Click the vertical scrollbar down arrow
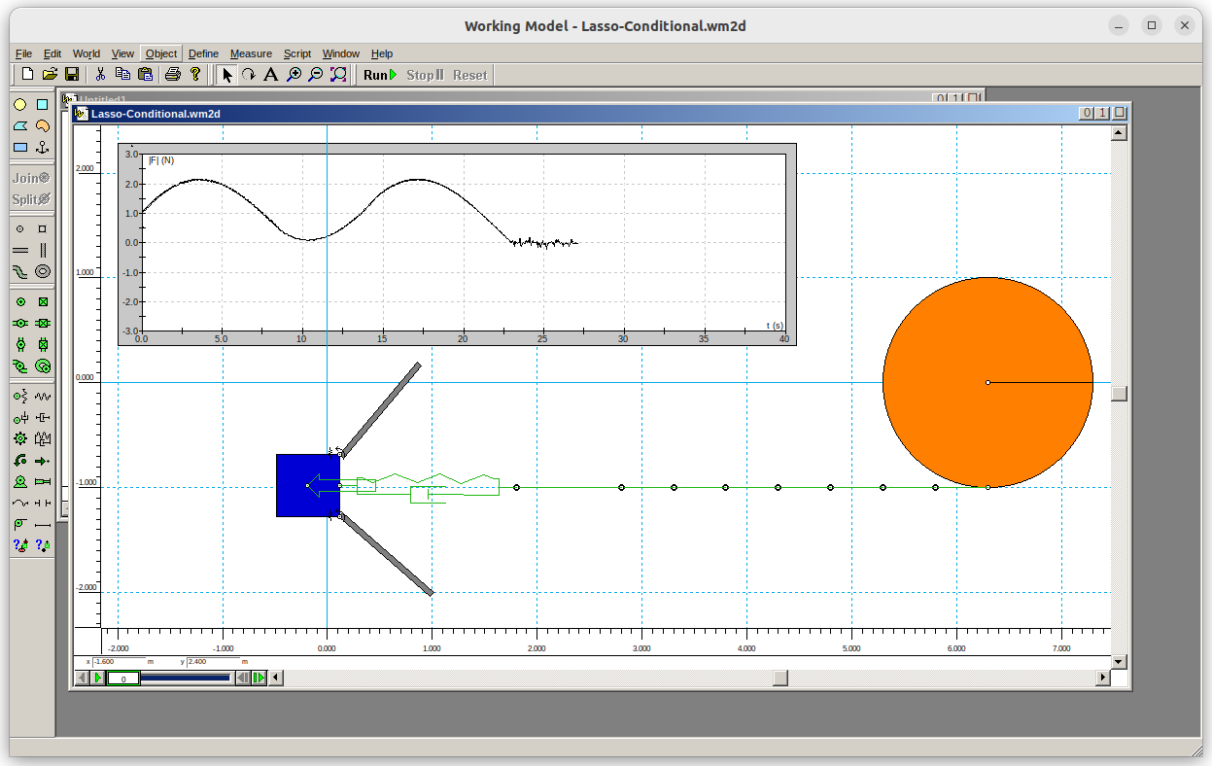The image size is (1212, 766). coord(1119,661)
